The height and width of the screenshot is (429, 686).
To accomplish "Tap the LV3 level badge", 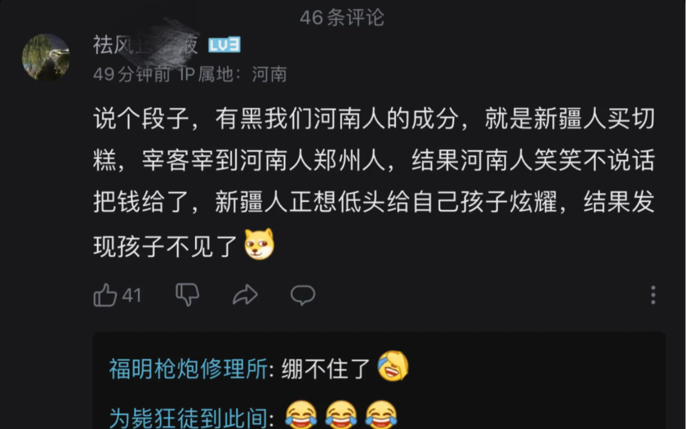I will tap(224, 45).
